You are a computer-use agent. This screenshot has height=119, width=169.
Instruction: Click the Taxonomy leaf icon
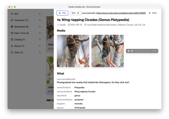point(12,20)
